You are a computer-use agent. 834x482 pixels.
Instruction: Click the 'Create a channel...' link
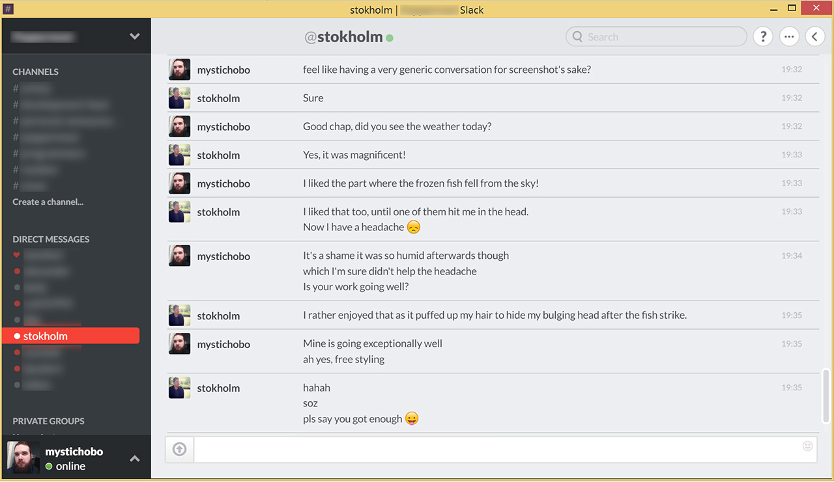click(48, 202)
